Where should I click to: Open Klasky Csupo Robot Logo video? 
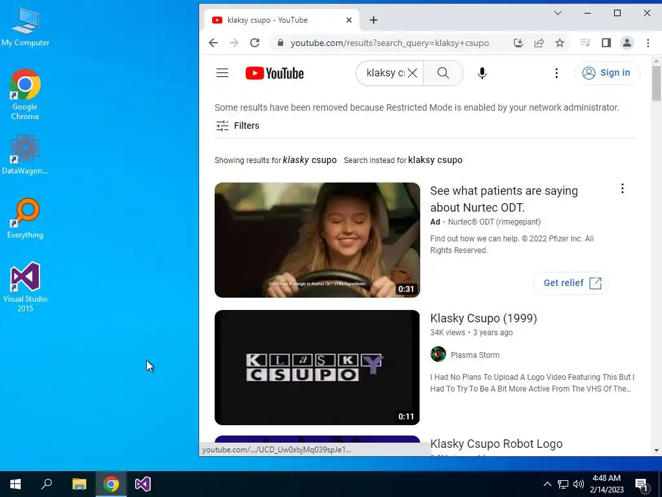496,444
